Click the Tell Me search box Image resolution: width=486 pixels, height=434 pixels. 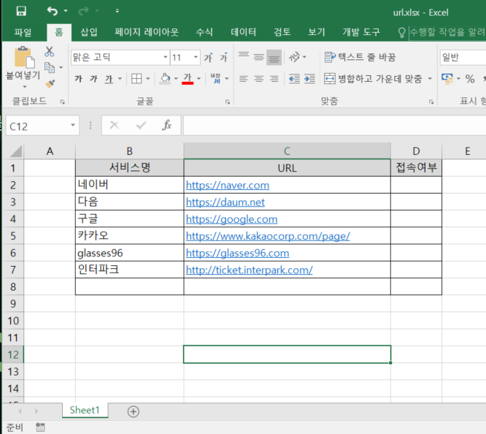447,32
